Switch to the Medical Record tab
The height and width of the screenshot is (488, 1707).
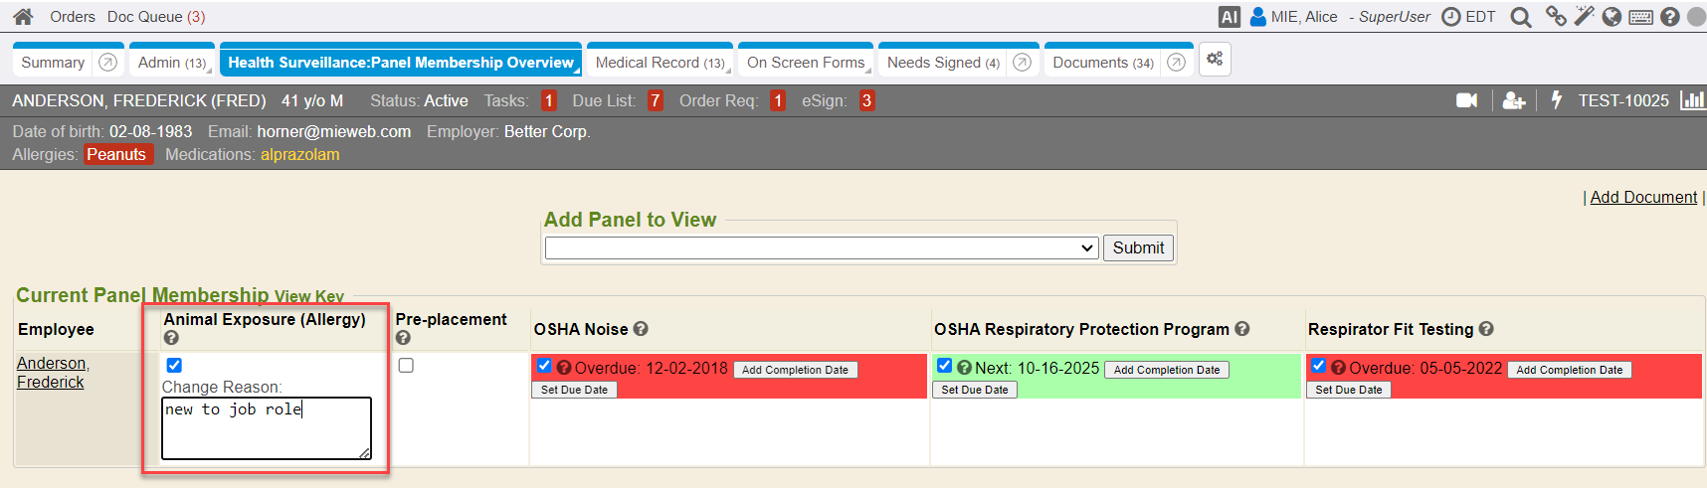(x=660, y=63)
